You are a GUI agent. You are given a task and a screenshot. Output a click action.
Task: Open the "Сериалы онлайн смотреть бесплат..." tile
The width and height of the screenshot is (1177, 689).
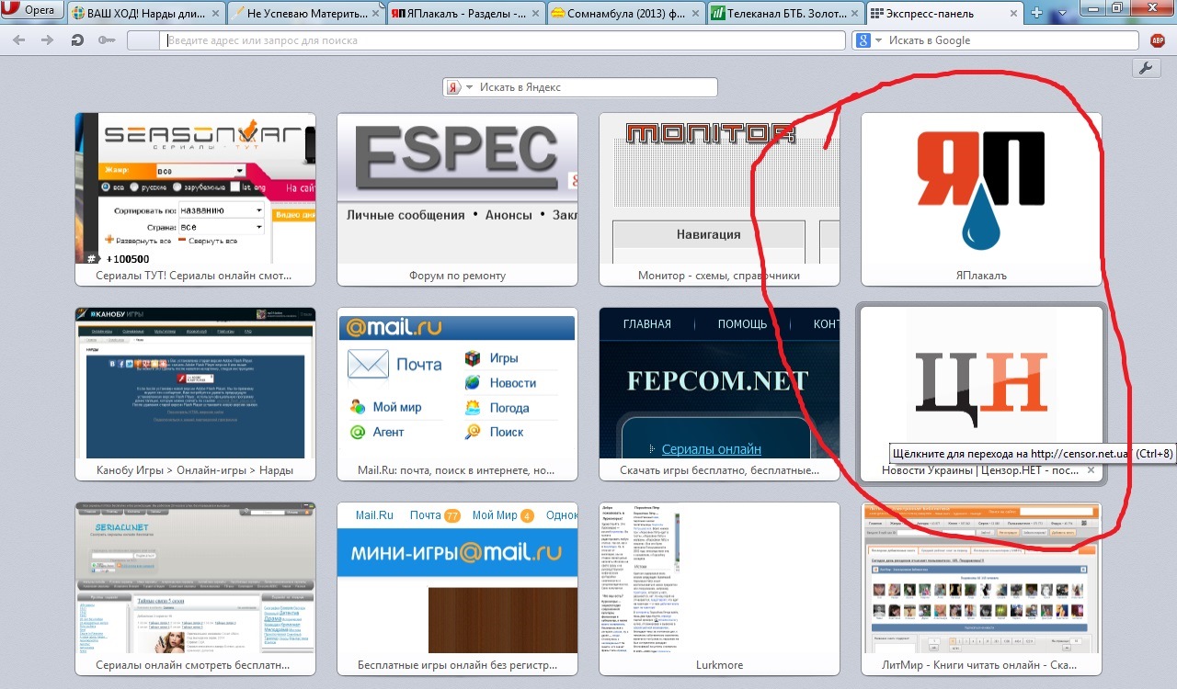point(195,589)
